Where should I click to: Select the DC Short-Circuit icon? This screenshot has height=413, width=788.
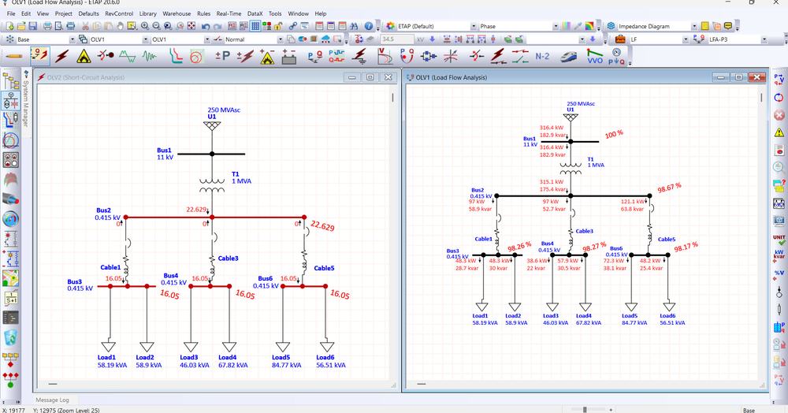pos(245,56)
